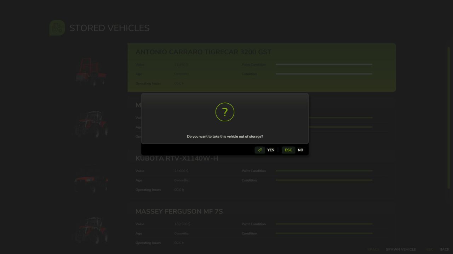Confirm with YES to take vehicle out

coord(270,150)
